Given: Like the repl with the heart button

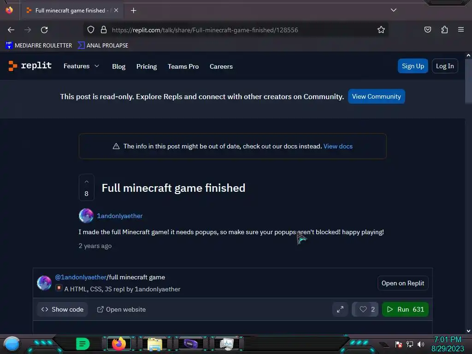Looking at the screenshot, I should click(x=365, y=309).
